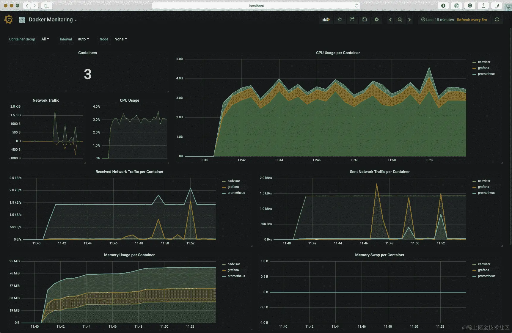The height and width of the screenshot is (333, 512).
Task: Show Safari downloads icon
Action: (x=443, y=6)
